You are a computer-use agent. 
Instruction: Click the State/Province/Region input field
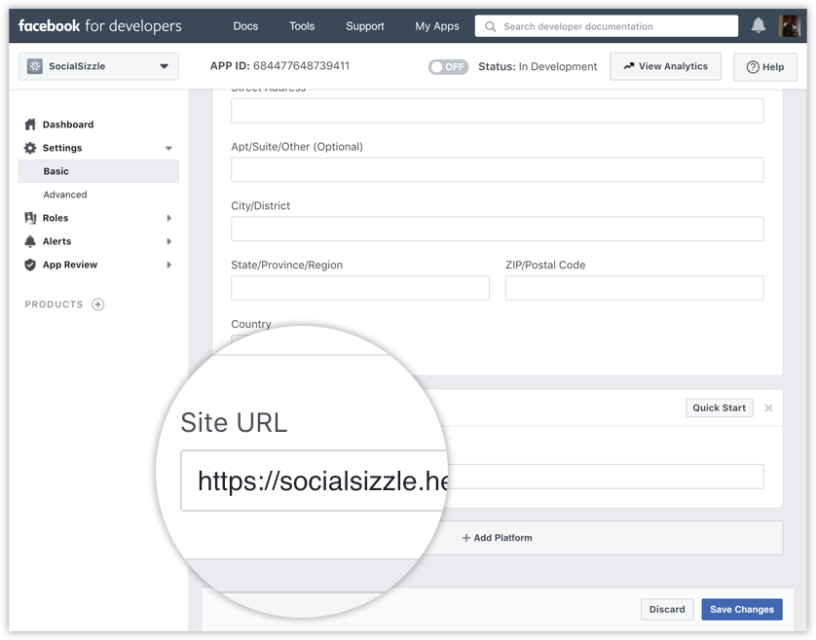pyautogui.click(x=360, y=288)
